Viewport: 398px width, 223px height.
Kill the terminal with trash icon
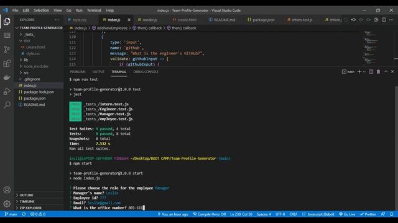(378, 72)
